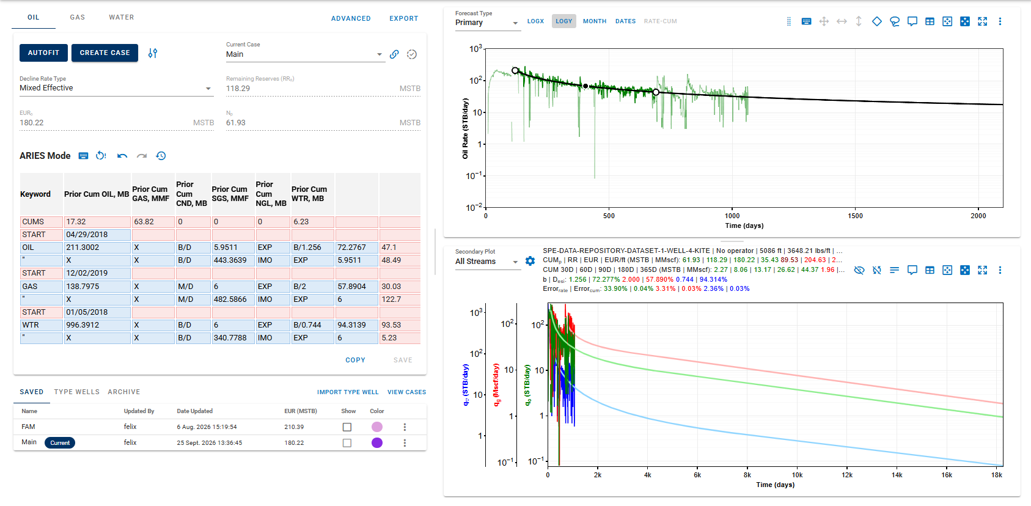This screenshot has height=506, width=1031.
Task: Open the Secondary Plot gear settings
Action: pos(530,261)
